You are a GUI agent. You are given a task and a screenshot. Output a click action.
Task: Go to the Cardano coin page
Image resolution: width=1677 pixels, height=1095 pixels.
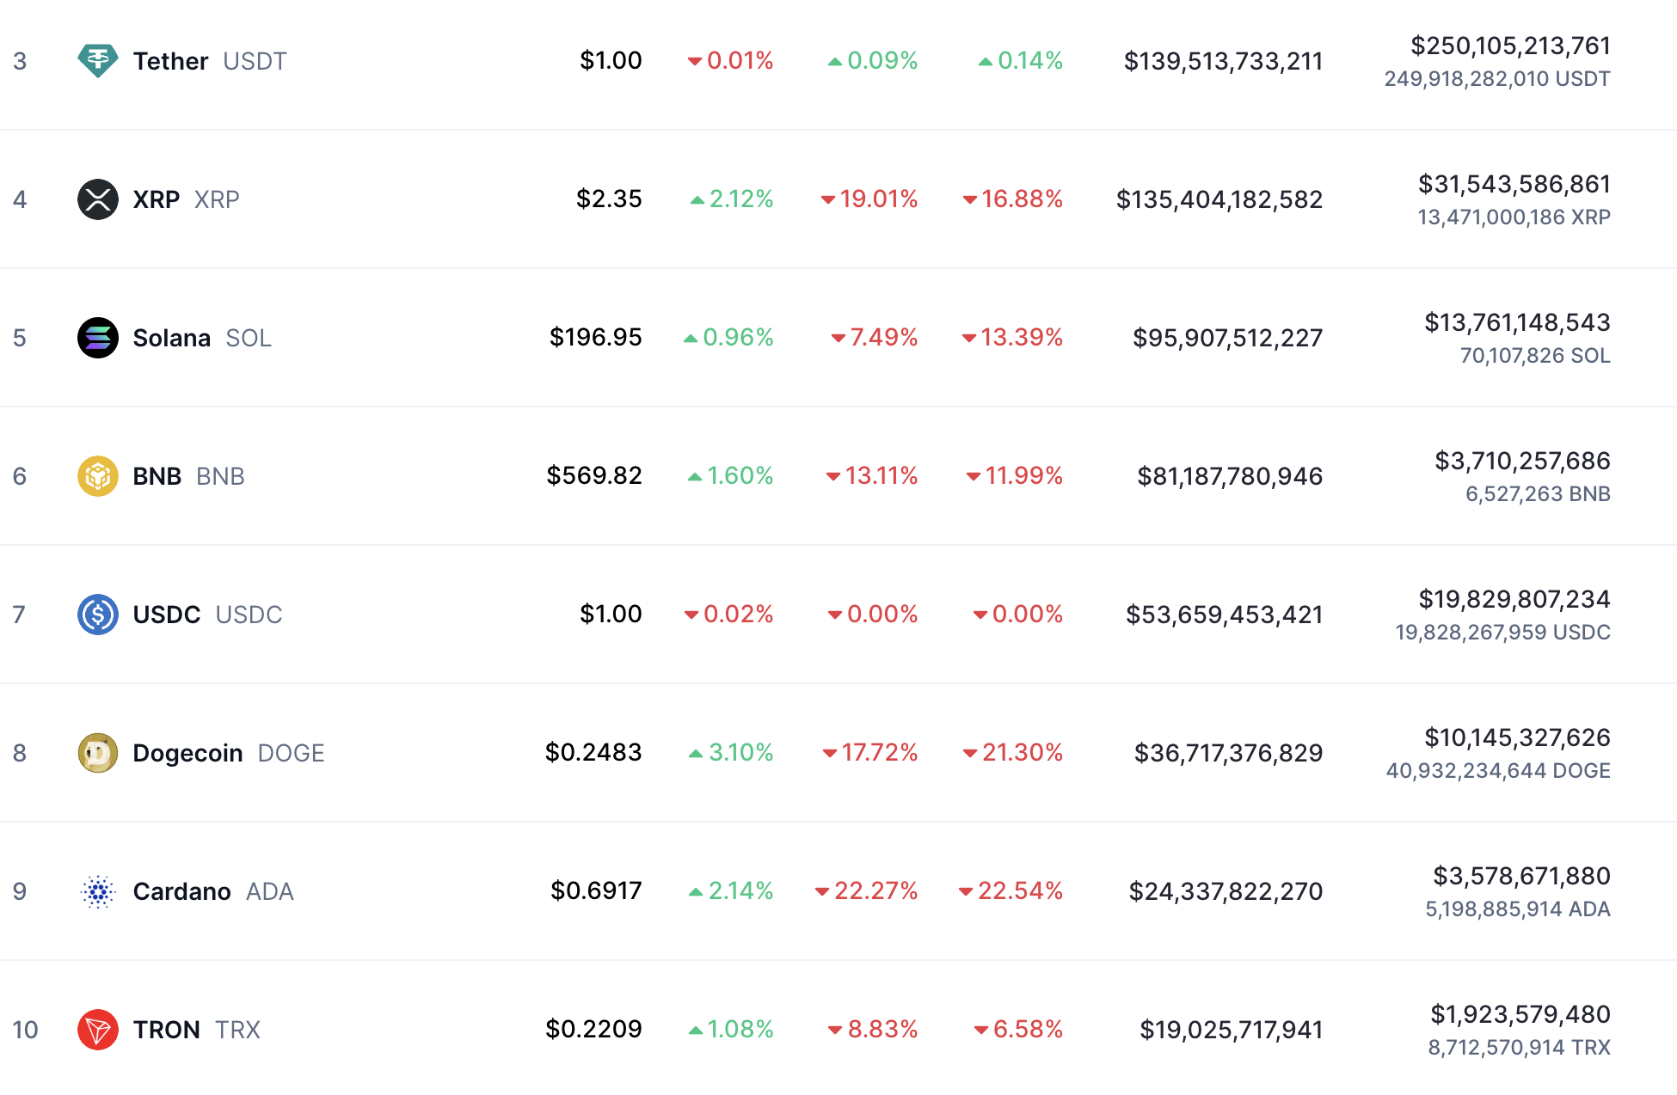click(181, 891)
